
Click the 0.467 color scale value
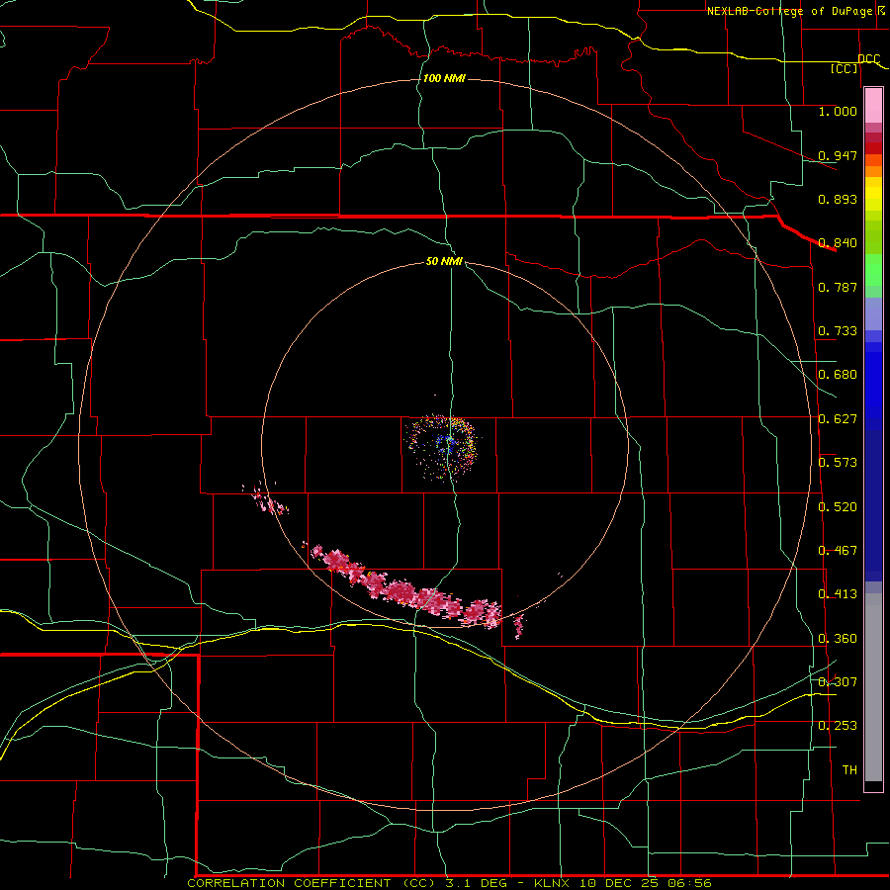tap(838, 551)
